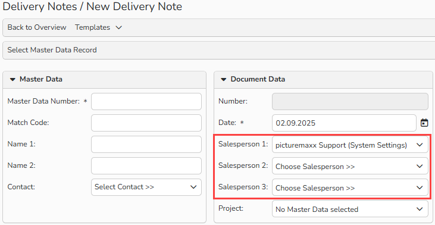Open the Select Contact dropdown
The width and height of the screenshot is (435, 225).
pos(146,187)
